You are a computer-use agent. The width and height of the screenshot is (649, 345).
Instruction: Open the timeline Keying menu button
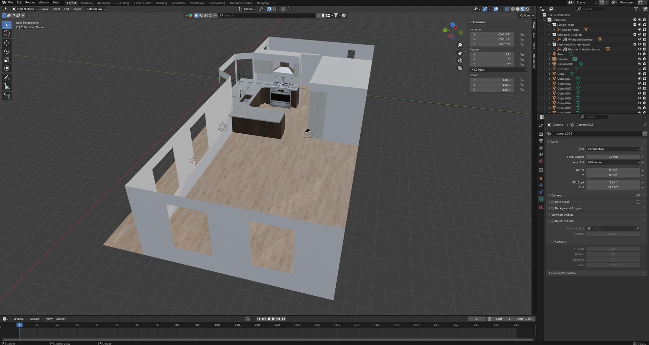37,319
